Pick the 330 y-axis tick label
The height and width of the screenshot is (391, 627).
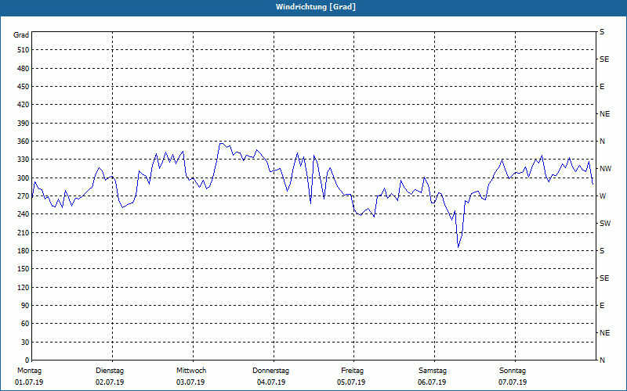pos(24,160)
